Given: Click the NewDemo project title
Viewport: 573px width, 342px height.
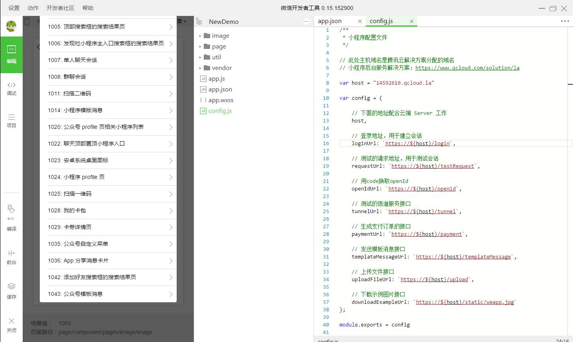Looking at the screenshot, I should point(224,22).
